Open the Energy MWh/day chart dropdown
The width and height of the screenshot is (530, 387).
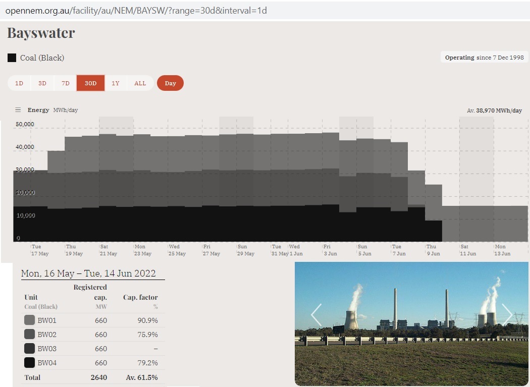tap(52, 110)
